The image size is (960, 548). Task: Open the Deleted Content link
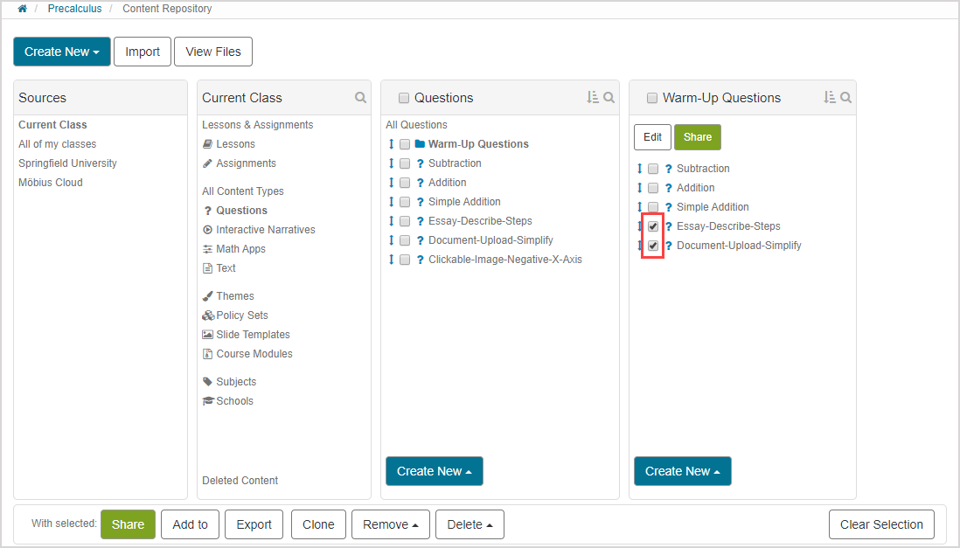(x=240, y=481)
